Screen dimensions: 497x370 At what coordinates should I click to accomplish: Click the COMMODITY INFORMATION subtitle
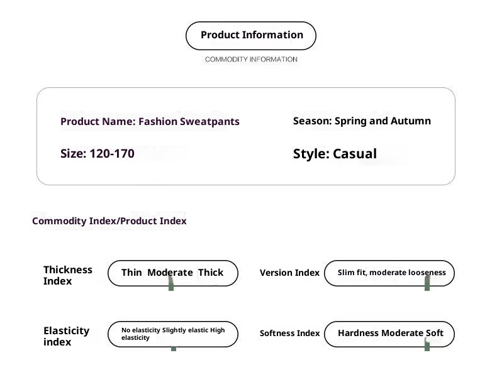tap(251, 60)
